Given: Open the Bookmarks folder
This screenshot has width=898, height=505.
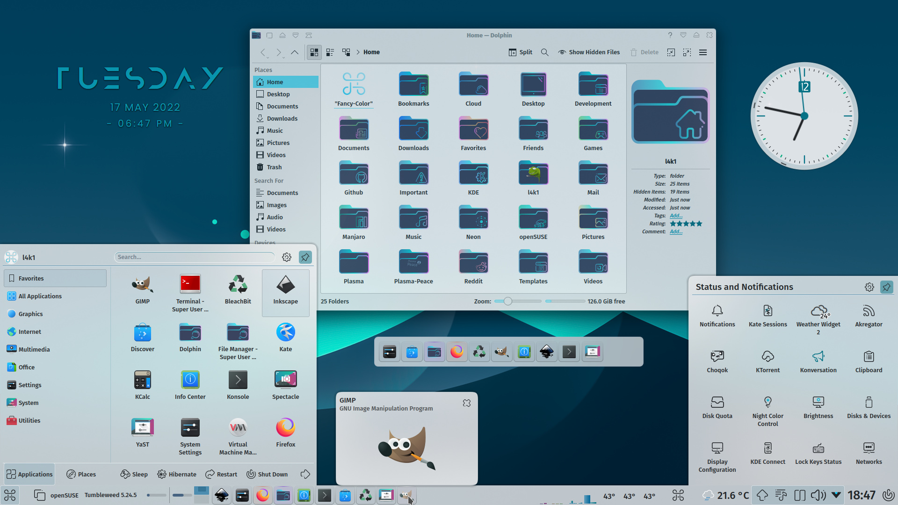Looking at the screenshot, I should 413,89.
